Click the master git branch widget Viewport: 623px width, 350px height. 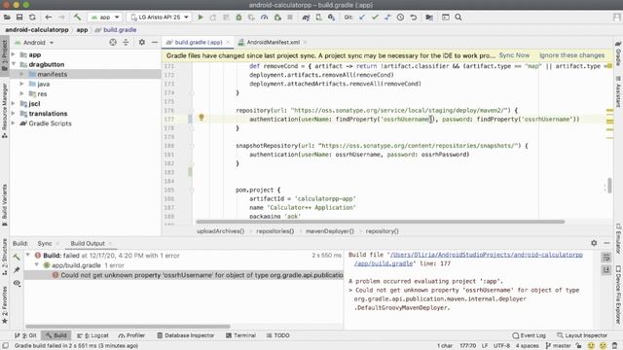point(558,346)
